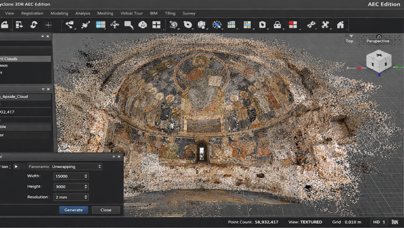The image size is (404, 228).
Task: Click the View: TEXTURED status entry
Action: pyautogui.click(x=305, y=222)
